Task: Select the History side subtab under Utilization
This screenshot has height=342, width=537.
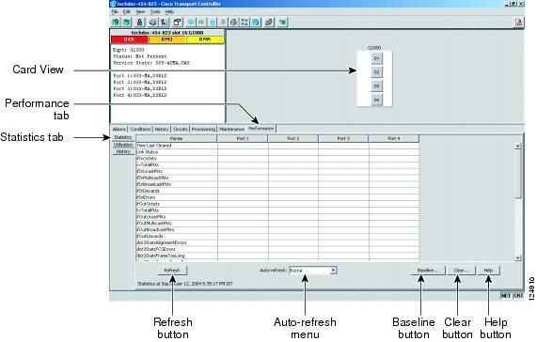Action: (123, 151)
